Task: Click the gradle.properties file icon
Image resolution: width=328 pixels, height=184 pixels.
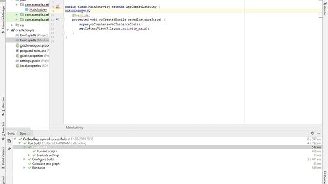Action: coord(17,56)
